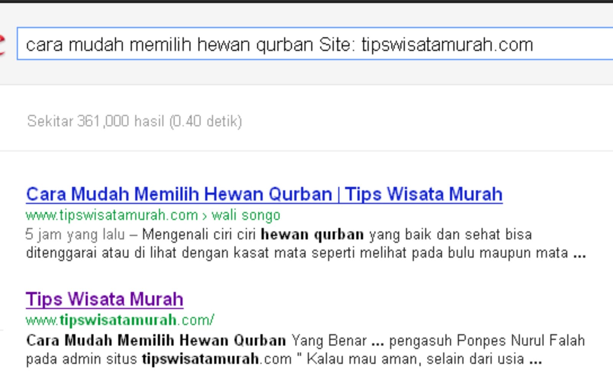The width and height of the screenshot is (613, 389).
Task: Click the Sekitar 361,000 hasil count text
Action: click(x=134, y=121)
